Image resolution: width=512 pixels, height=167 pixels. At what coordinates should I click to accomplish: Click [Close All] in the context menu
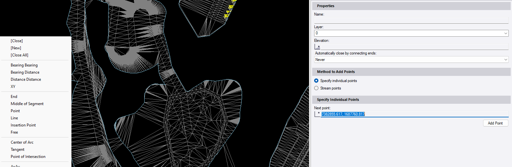click(19, 55)
